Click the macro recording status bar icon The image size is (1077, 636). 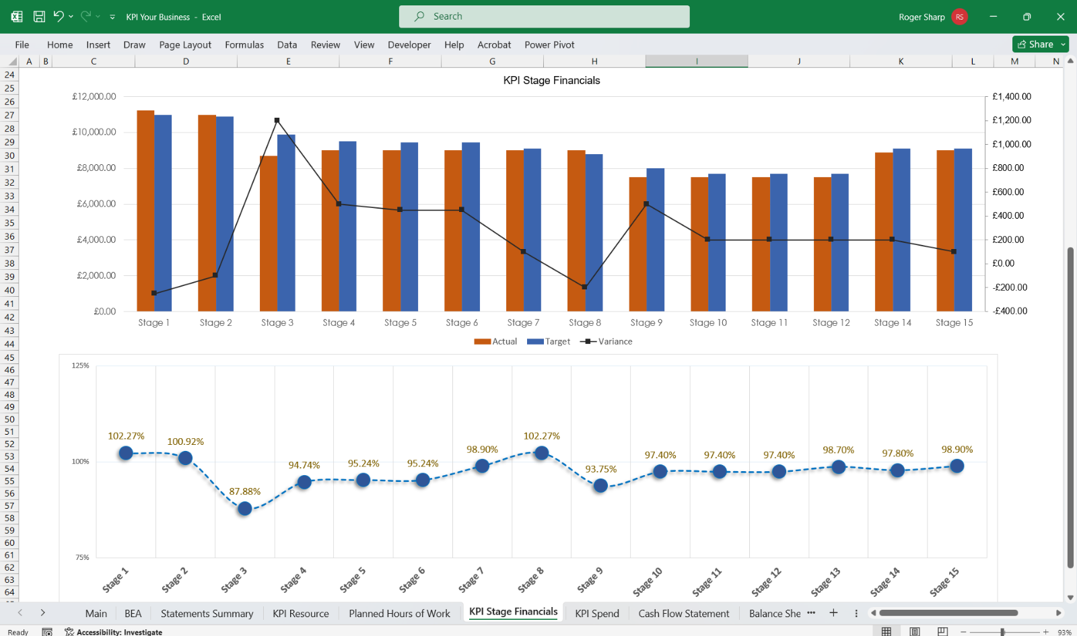47,632
